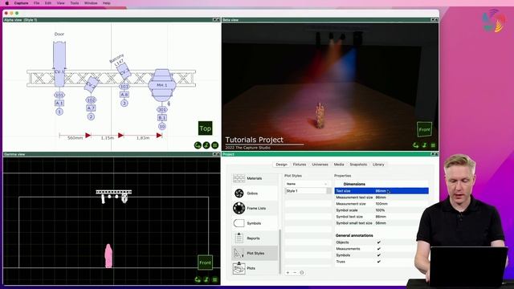The height and width of the screenshot is (289, 514).
Task: Select the CV.1 fixture symbol under Door
Action: (x=59, y=64)
